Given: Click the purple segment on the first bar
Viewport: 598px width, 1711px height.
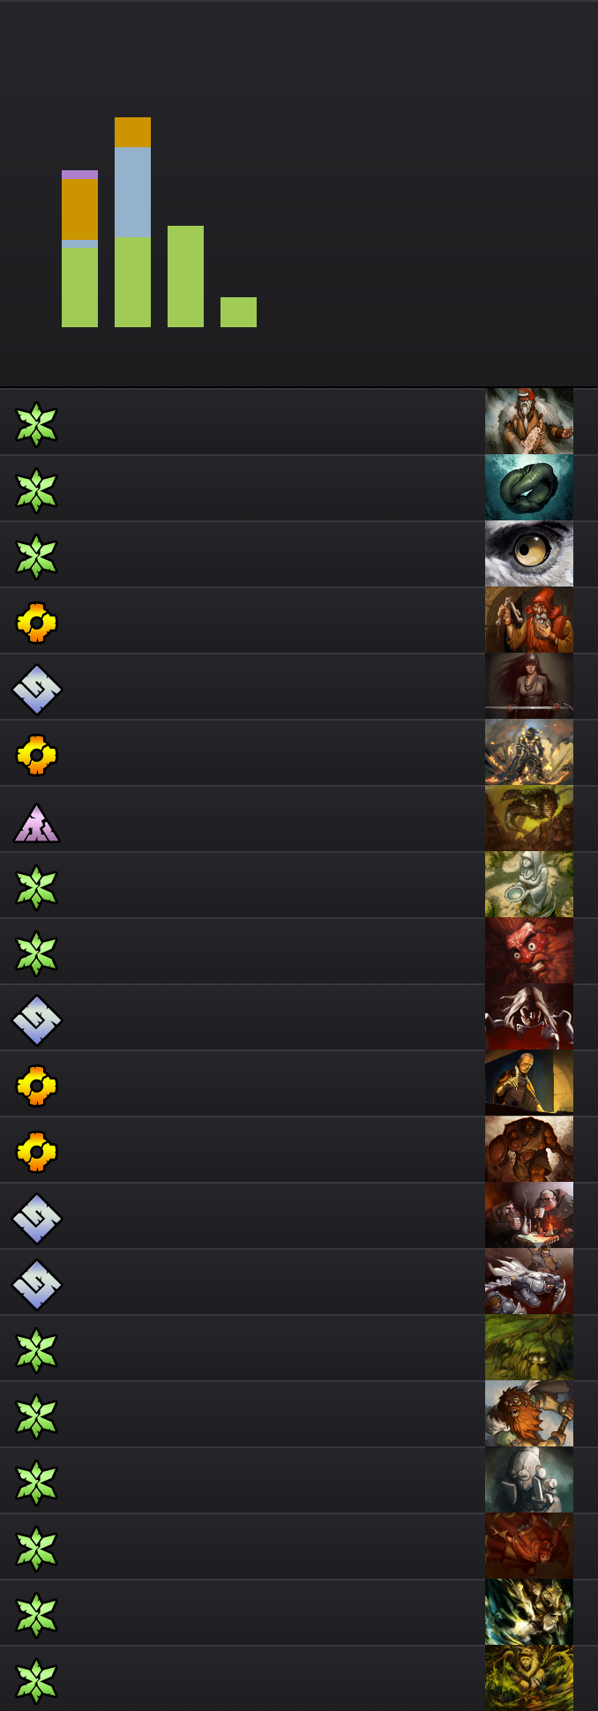Looking at the screenshot, I should click(79, 175).
